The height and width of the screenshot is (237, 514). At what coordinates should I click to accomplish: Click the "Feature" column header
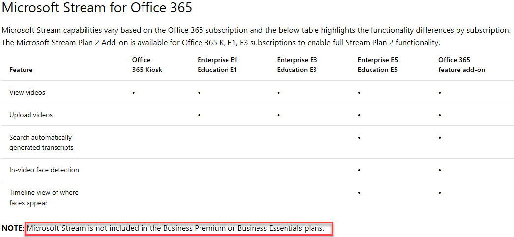(21, 70)
